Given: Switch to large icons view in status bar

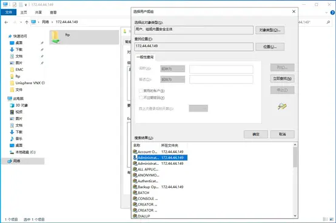Looking at the screenshot, I should point(332,219).
